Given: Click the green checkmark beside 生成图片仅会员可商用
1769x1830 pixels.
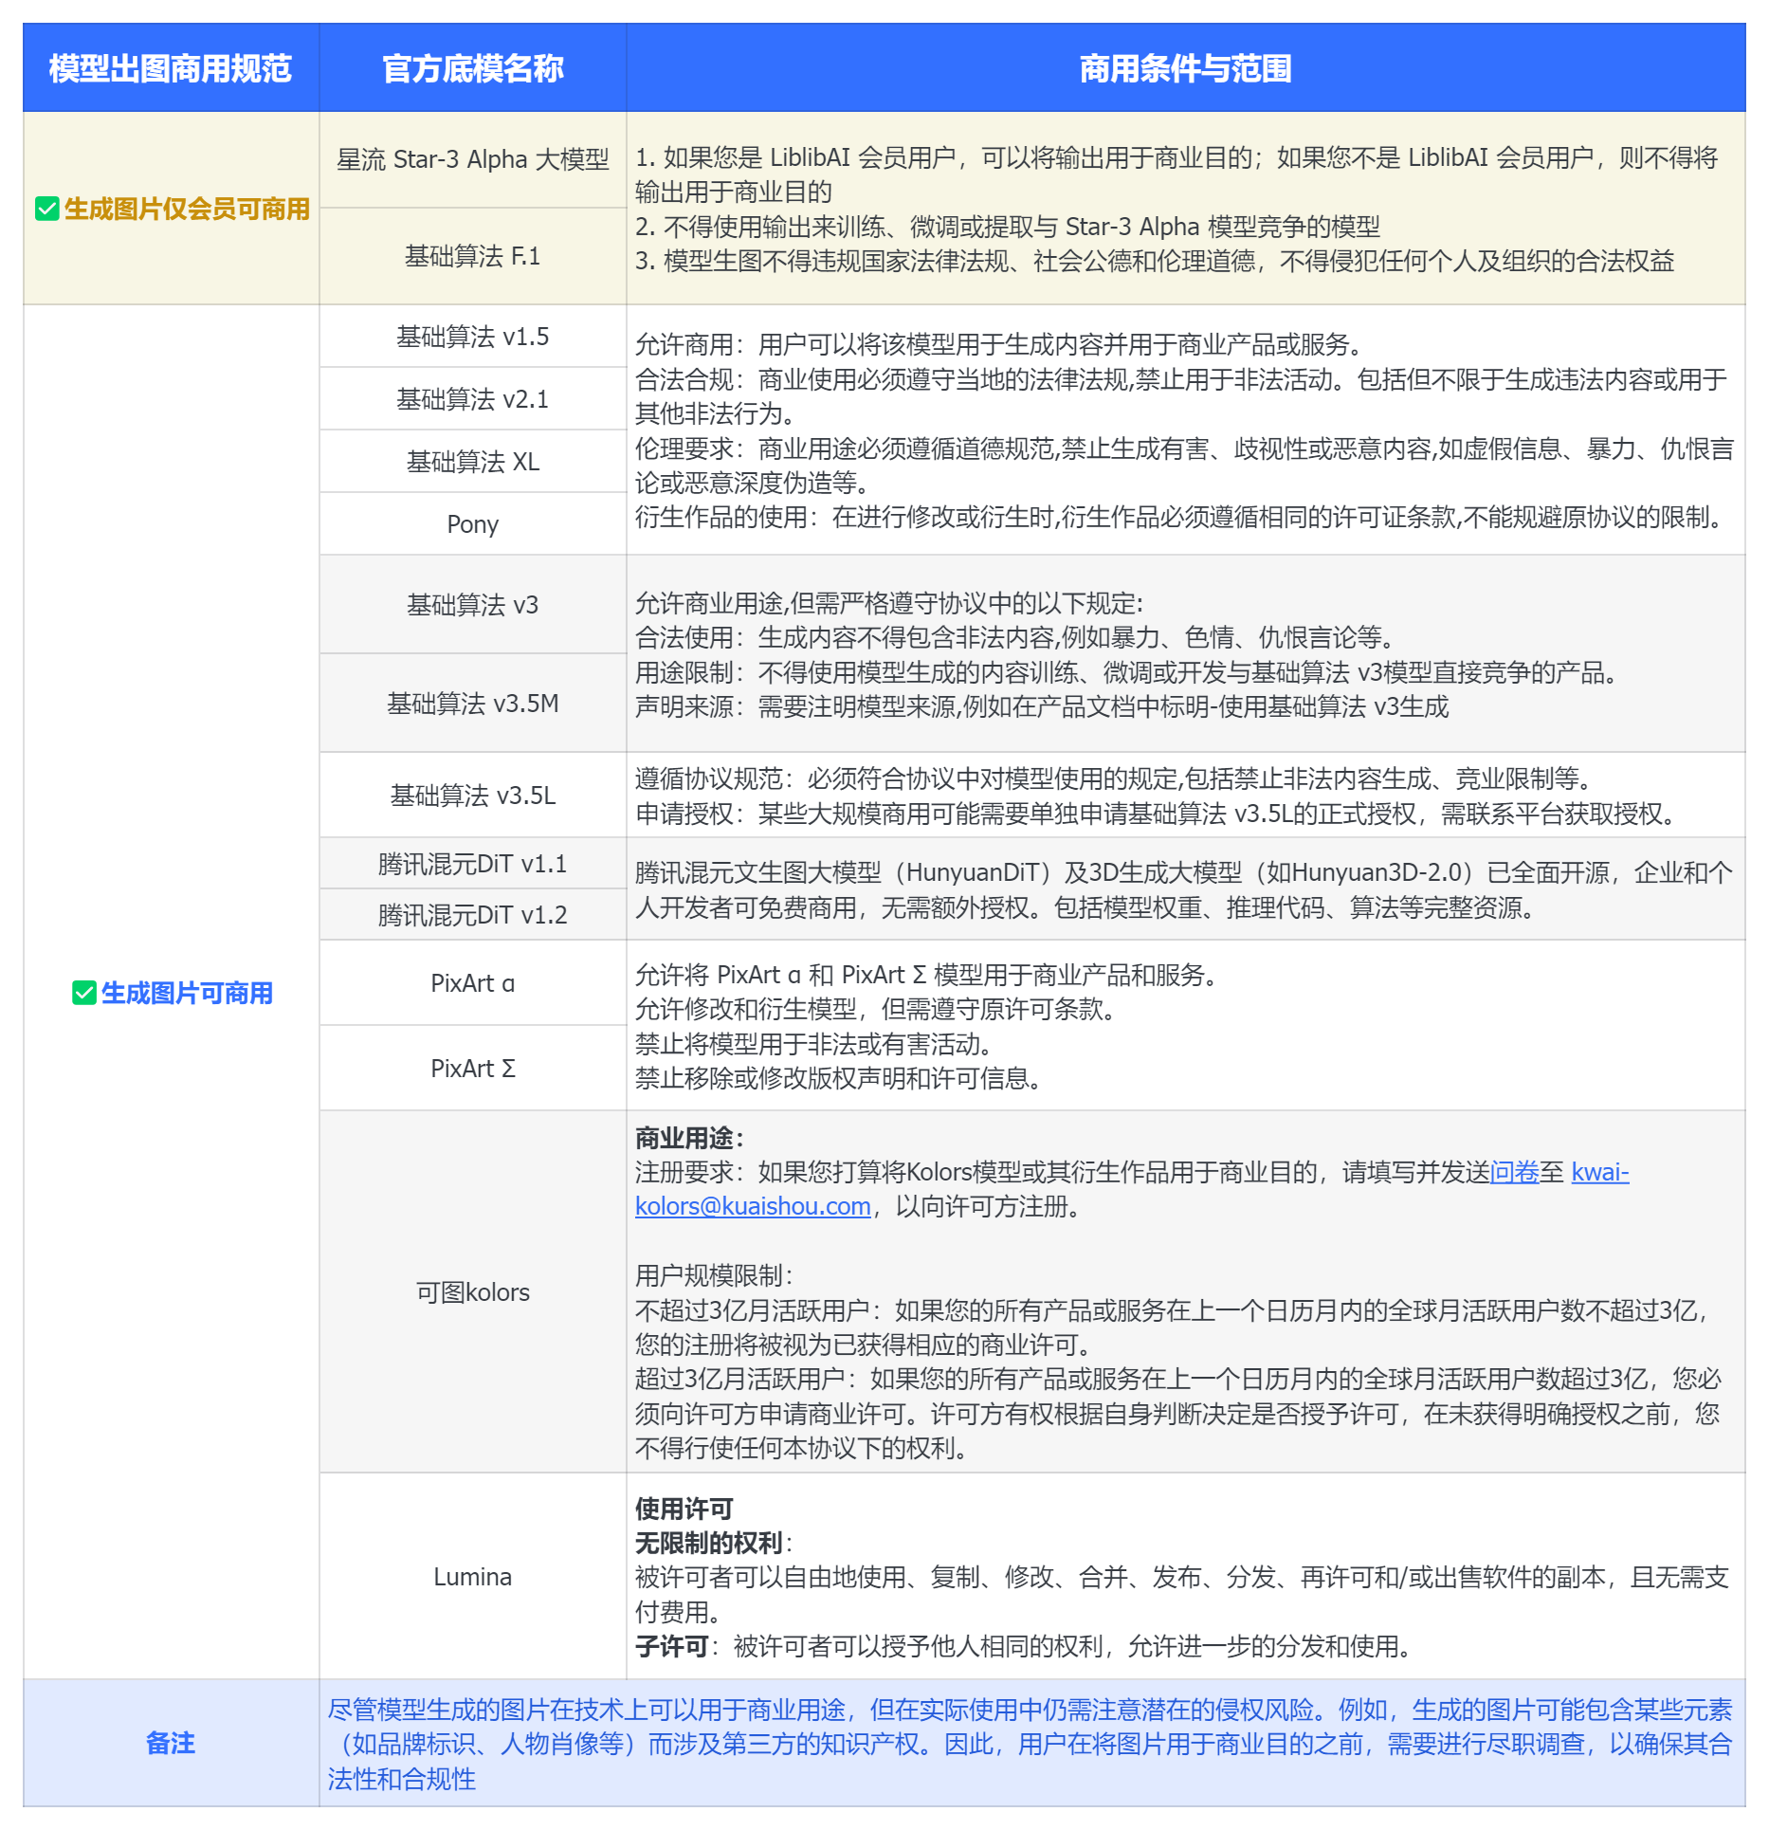Looking at the screenshot, I should click(46, 209).
